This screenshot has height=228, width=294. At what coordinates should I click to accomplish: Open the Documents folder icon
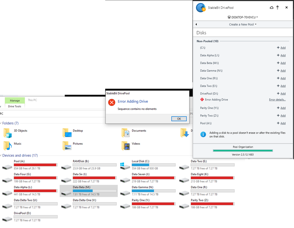click(x=126, y=133)
